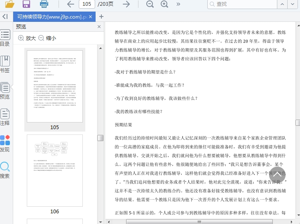Click the line 我对于教练辅导的期望是什么
300x224 pixels.
(x=145, y=72)
